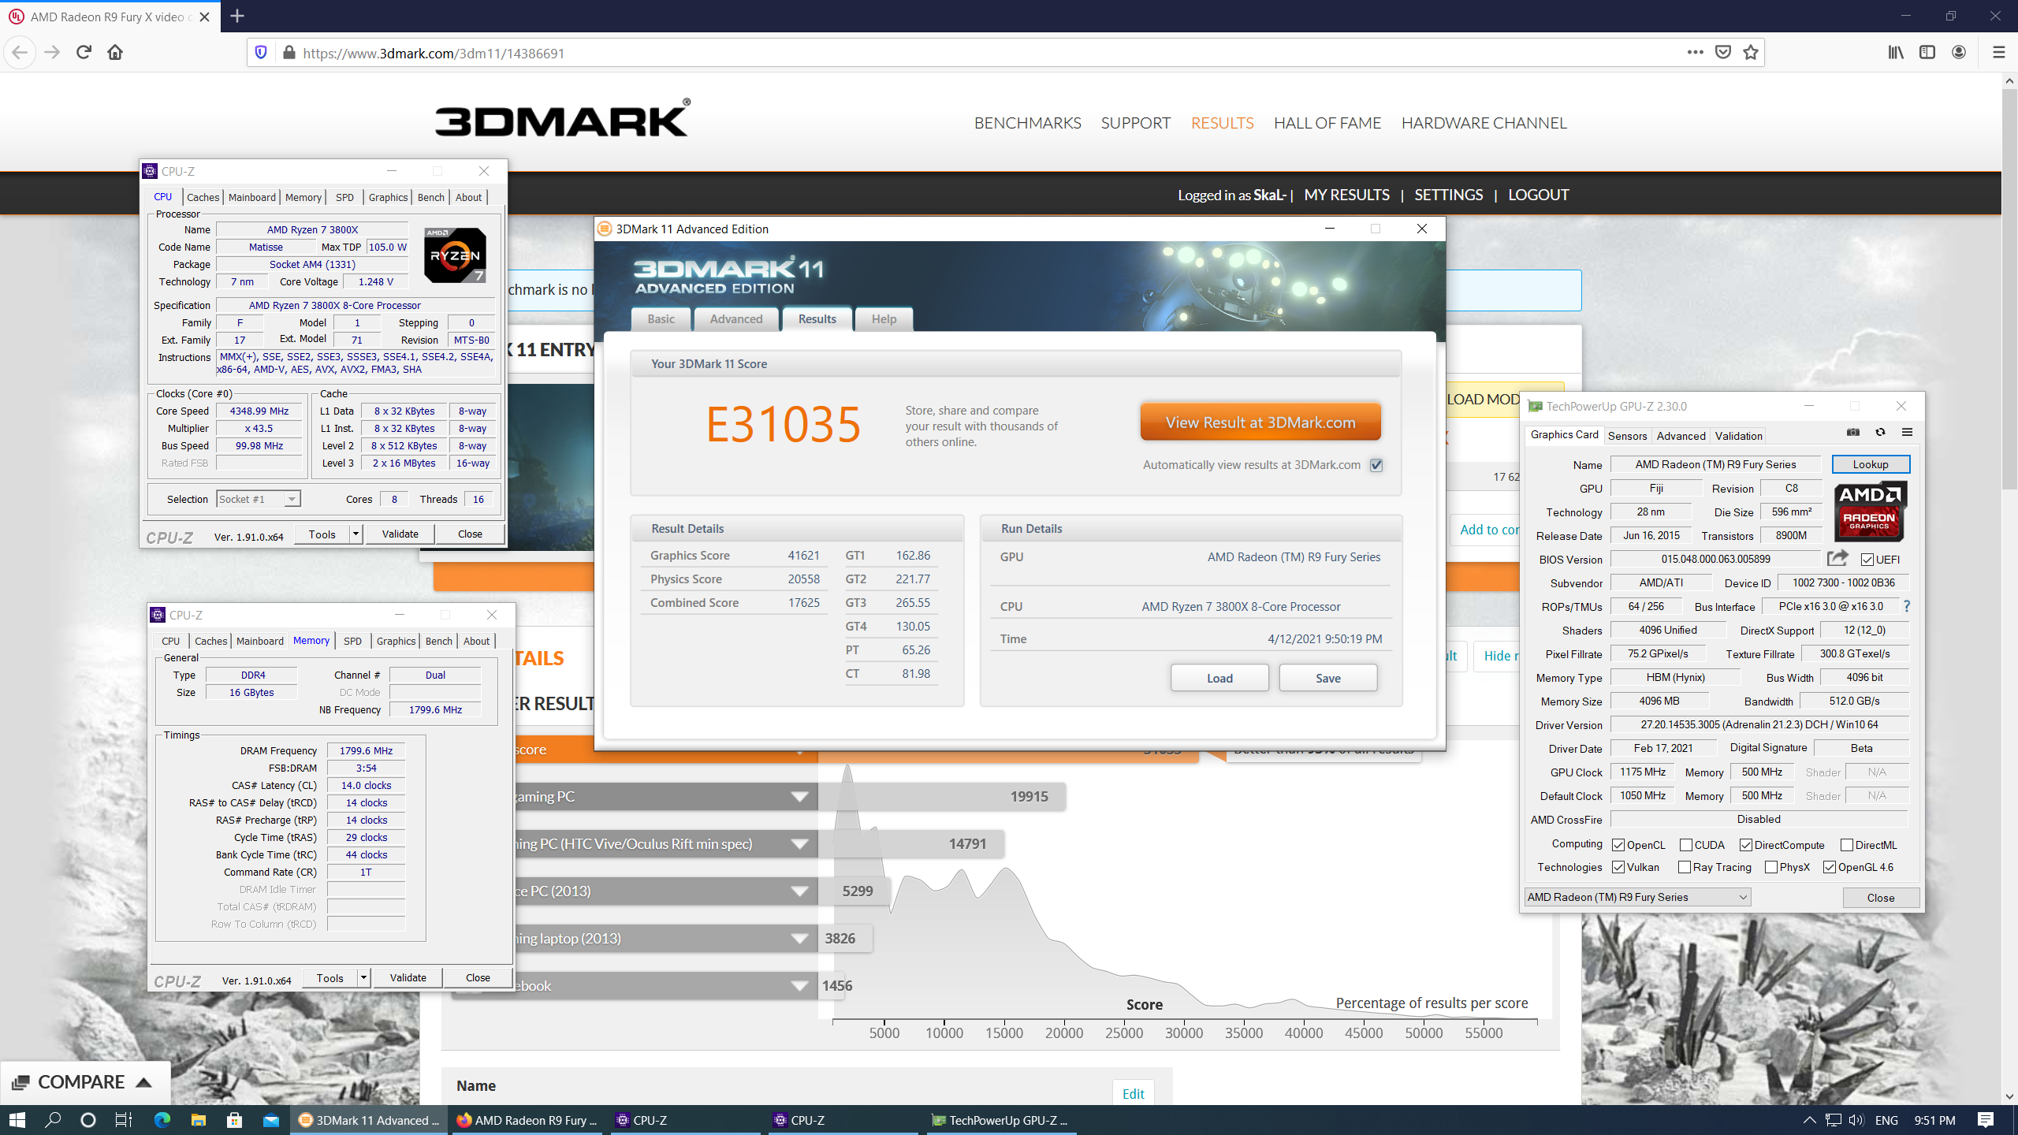The height and width of the screenshot is (1135, 2018).
Task: Open the tracking protection shield icon
Action: click(261, 53)
